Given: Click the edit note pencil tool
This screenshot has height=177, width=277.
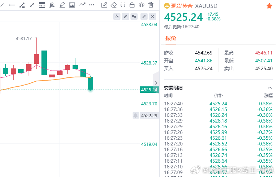Looking at the screenshot, I should [x=104, y=5].
